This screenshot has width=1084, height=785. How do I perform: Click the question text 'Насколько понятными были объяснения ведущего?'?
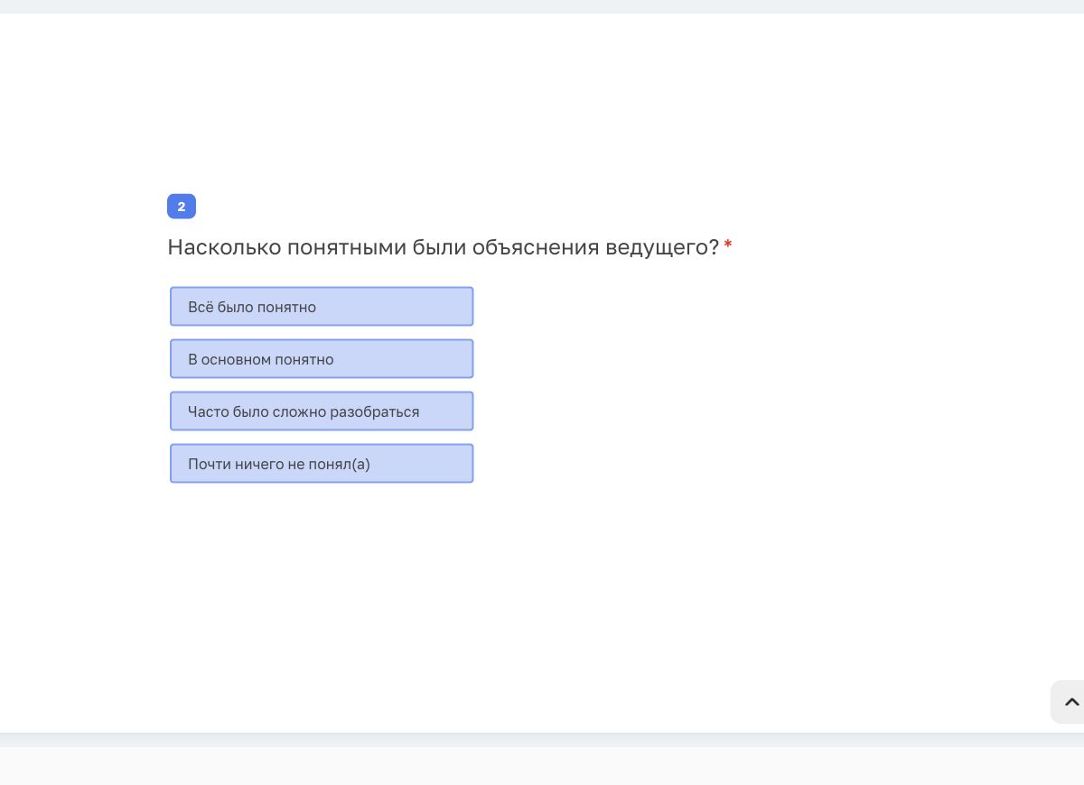(x=444, y=247)
